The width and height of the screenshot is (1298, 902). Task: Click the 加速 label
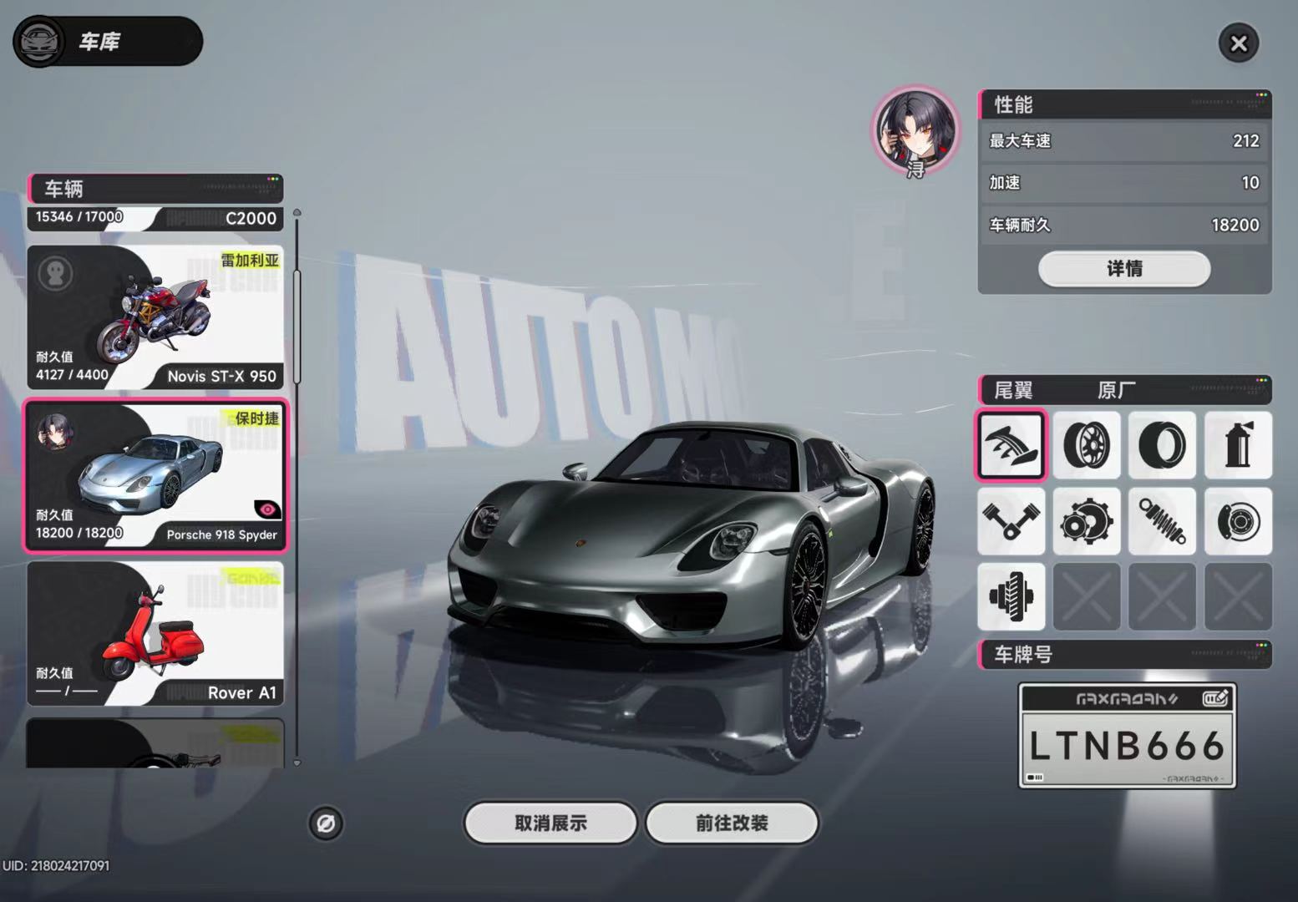tap(1005, 183)
